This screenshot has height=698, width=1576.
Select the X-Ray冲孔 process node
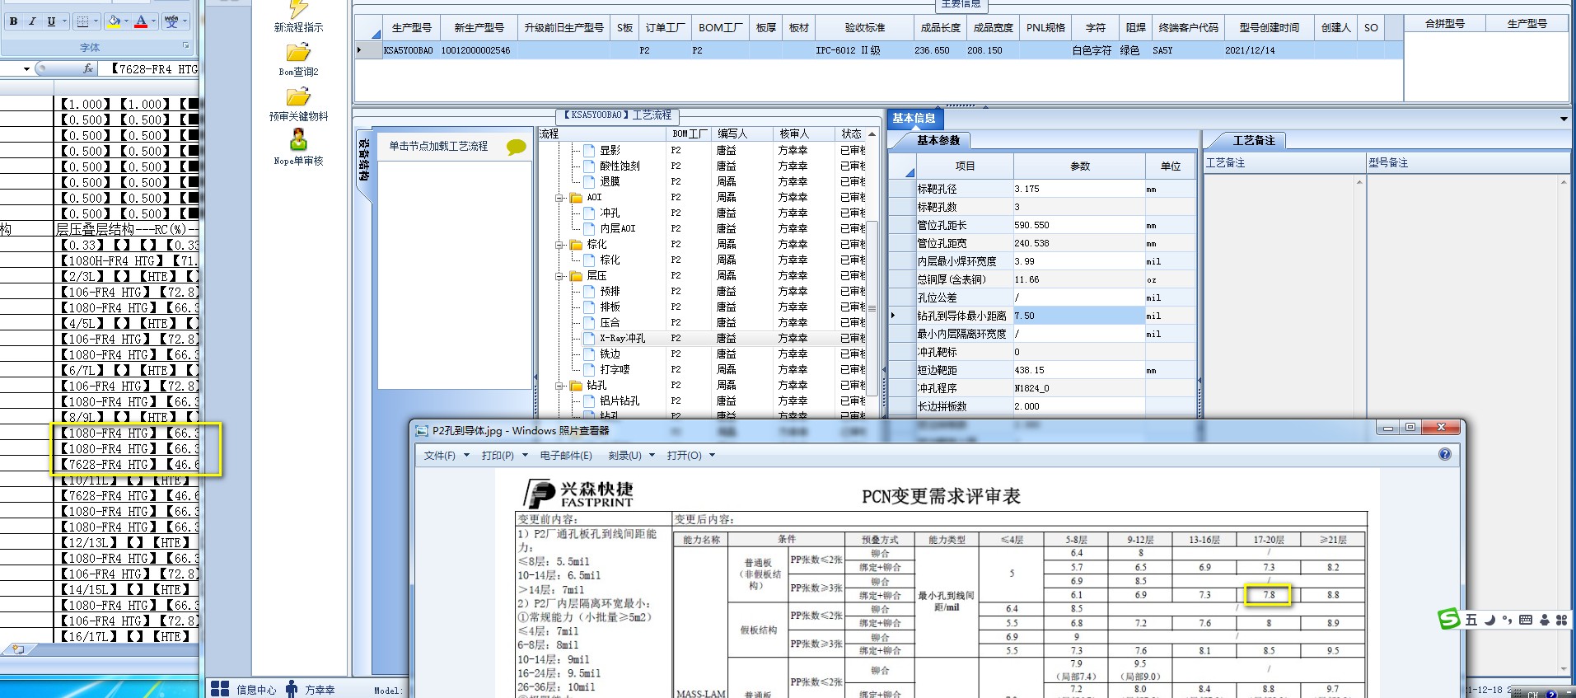622,339
